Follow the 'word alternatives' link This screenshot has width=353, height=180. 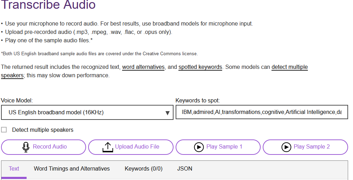pyautogui.click(x=143, y=67)
